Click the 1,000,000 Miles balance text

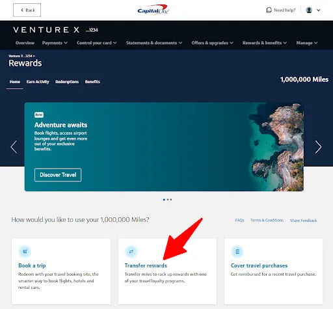coord(304,79)
